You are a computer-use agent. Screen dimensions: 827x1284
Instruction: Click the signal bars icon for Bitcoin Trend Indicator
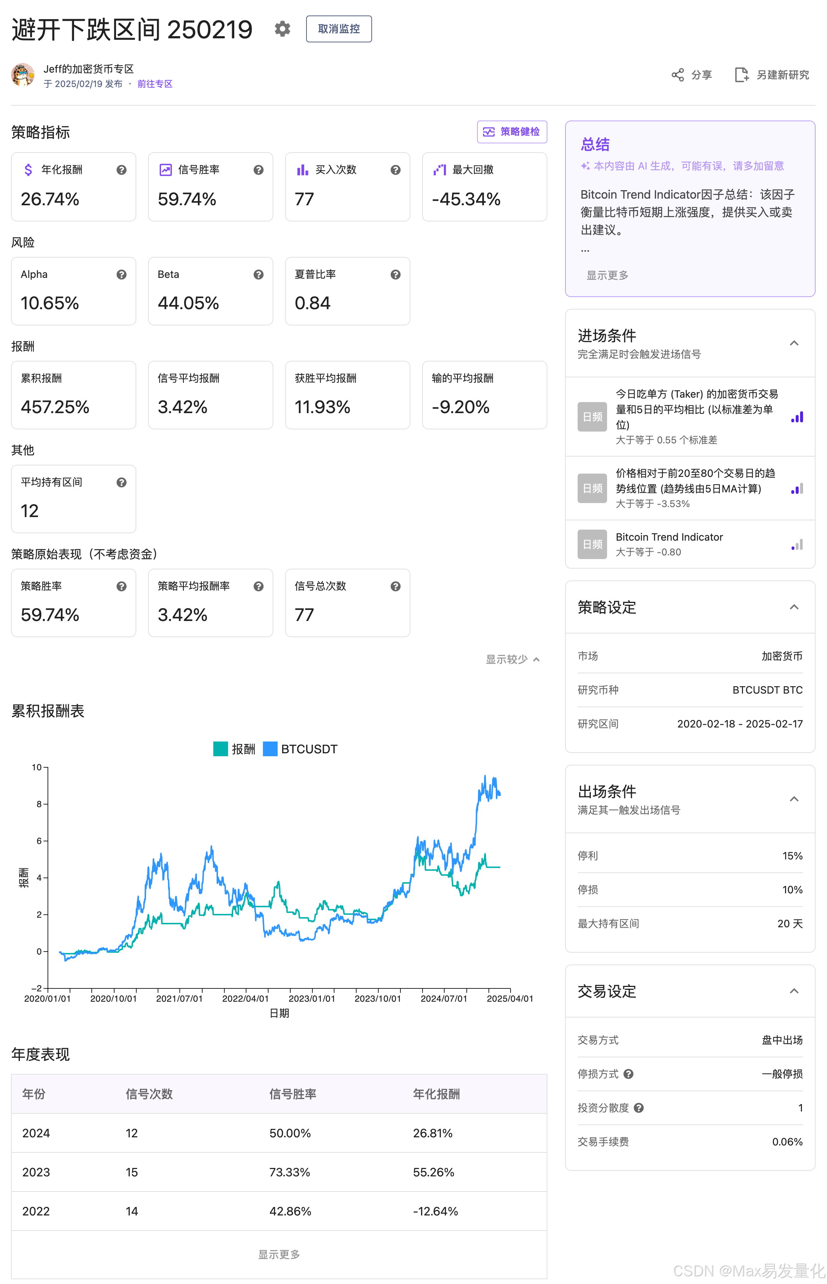click(797, 545)
